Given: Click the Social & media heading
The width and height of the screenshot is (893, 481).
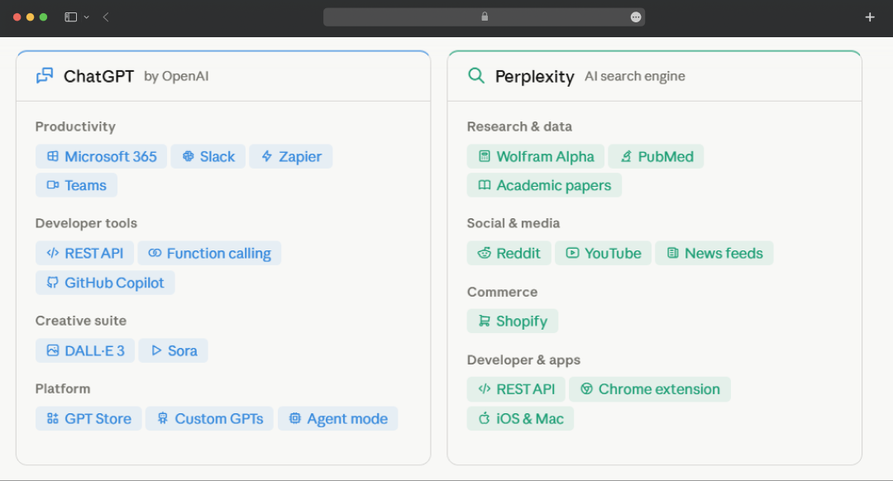Looking at the screenshot, I should pos(513,223).
